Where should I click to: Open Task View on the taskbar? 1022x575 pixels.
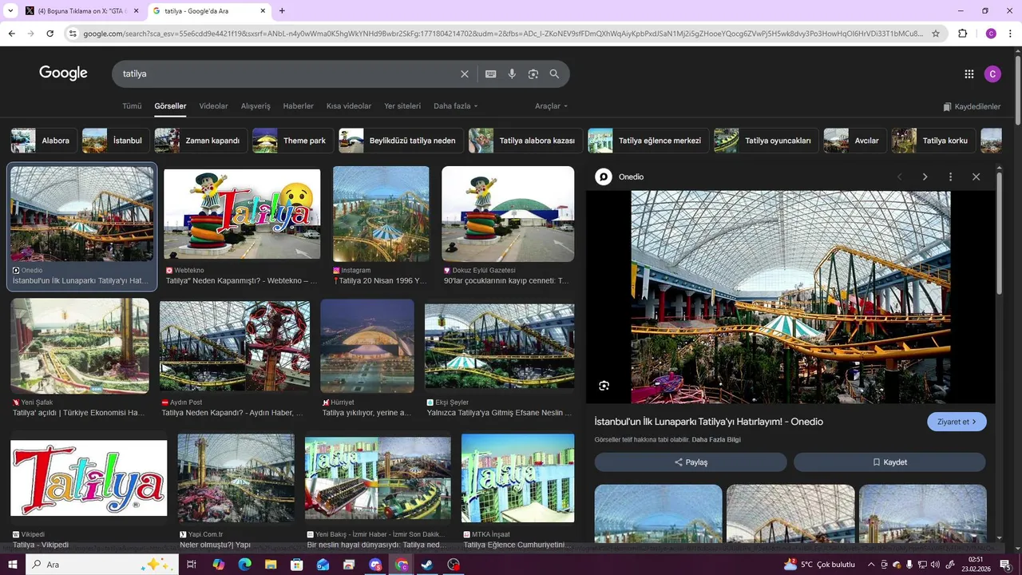[x=192, y=565]
